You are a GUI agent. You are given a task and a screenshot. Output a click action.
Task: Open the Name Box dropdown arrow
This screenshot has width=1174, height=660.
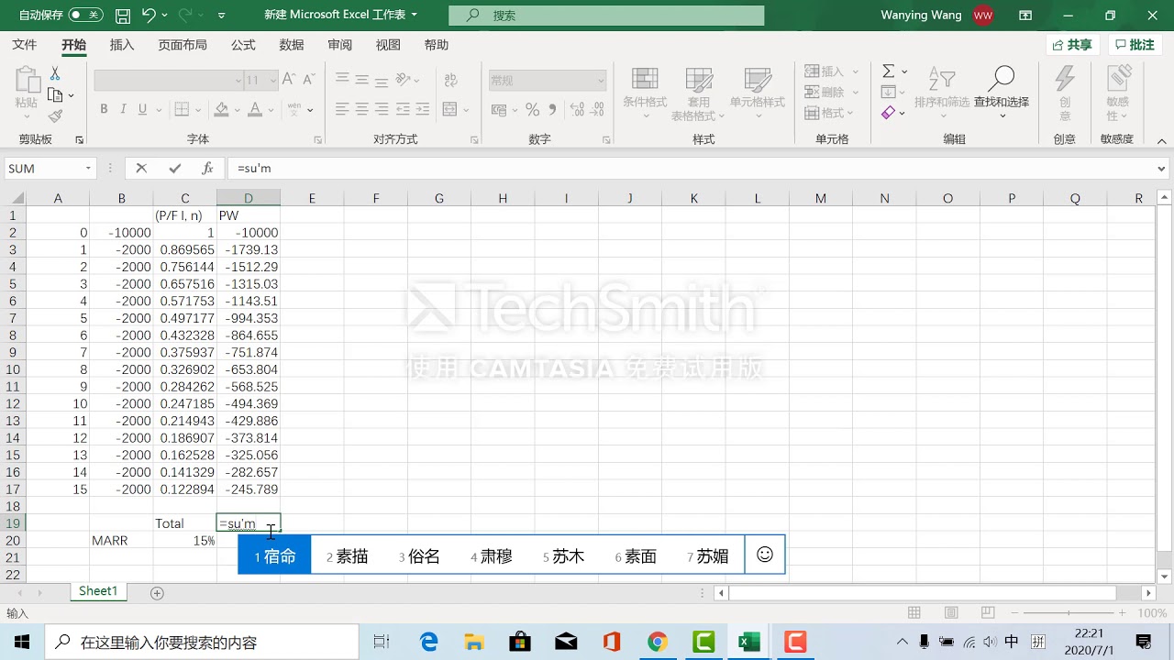point(88,169)
